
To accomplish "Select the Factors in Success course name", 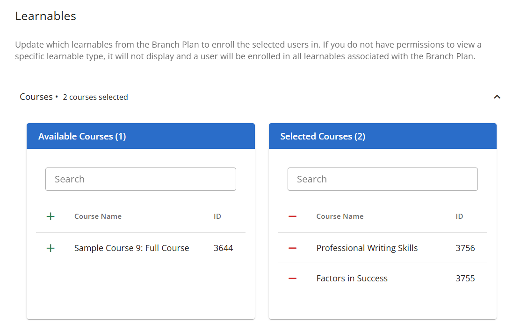I will (352, 279).
